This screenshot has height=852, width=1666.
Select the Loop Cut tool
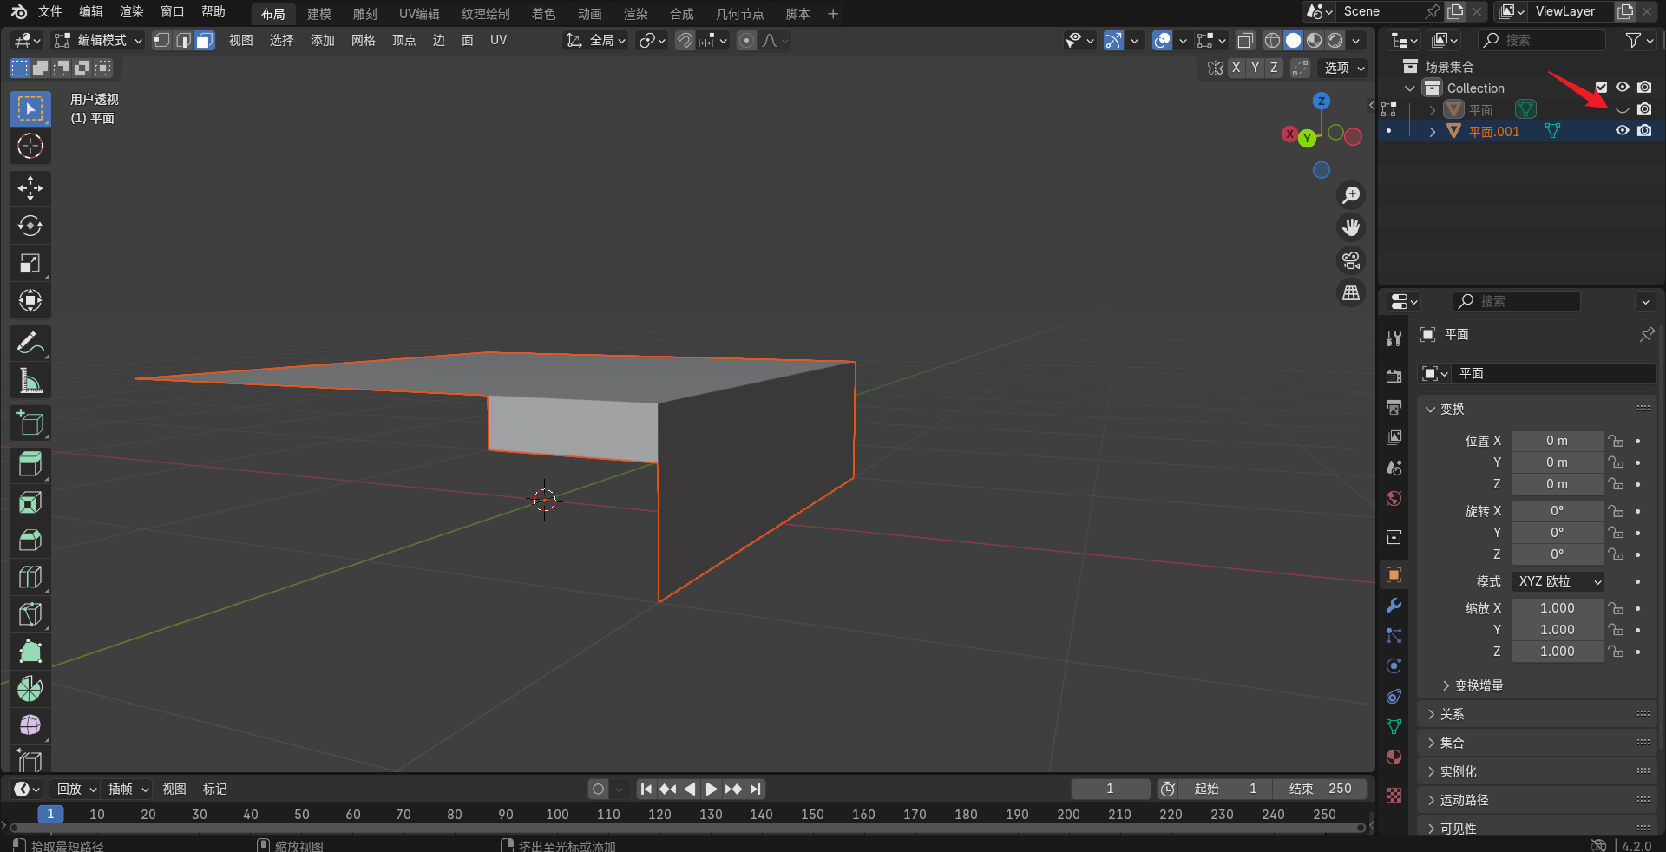pyautogui.click(x=30, y=577)
